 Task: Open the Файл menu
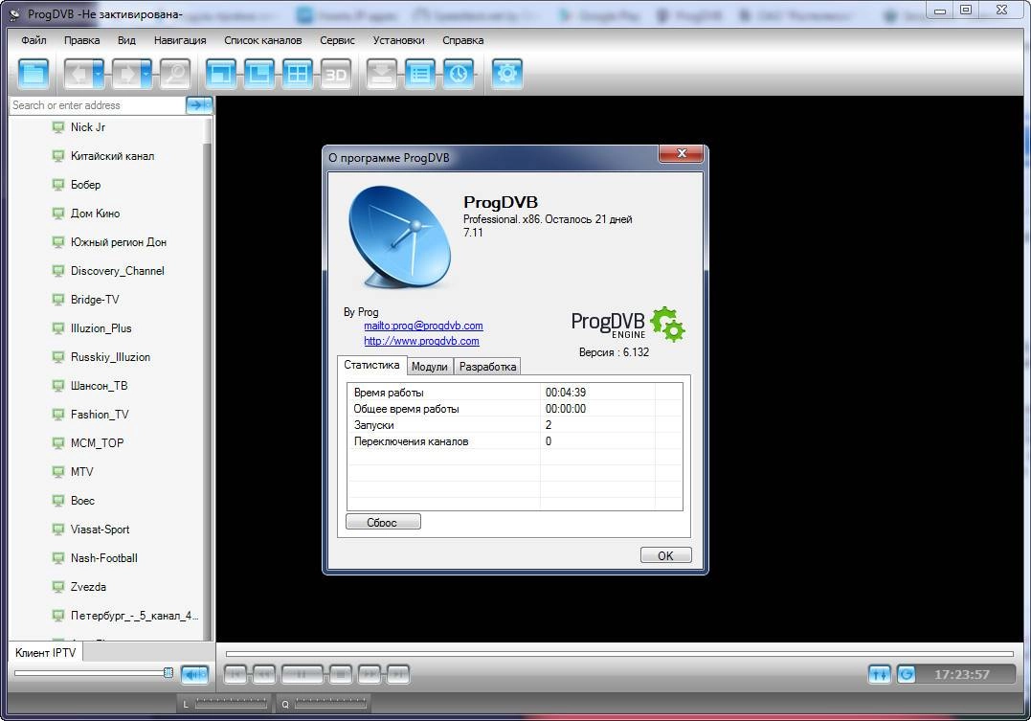point(34,40)
